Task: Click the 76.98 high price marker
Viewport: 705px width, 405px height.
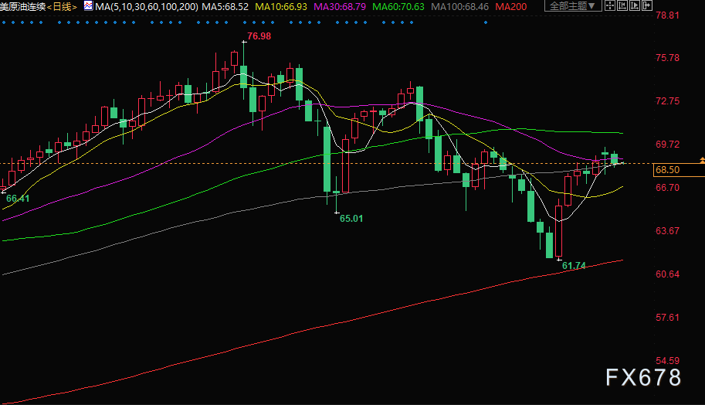Action: pos(259,36)
